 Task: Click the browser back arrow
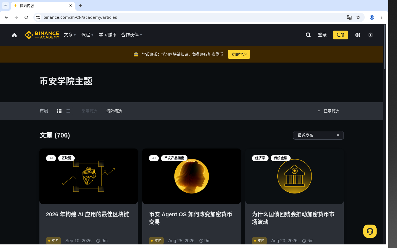click(6, 17)
